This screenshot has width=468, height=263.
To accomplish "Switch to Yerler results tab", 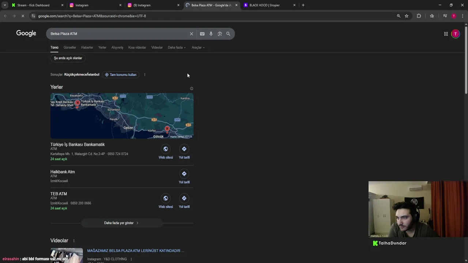I will 102,47.
